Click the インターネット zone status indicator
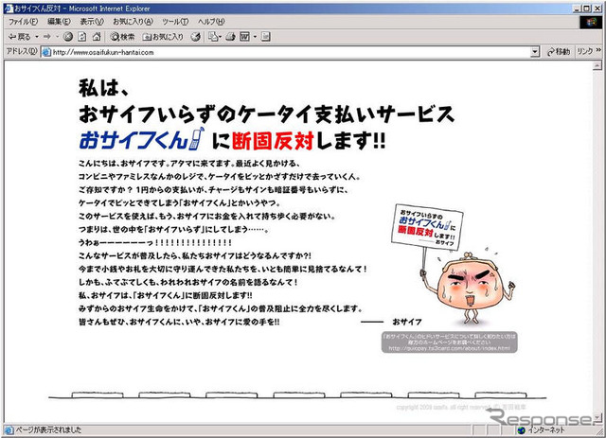 (542, 429)
